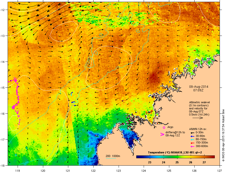Click colorbar tick label 27

[x=204, y=162]
